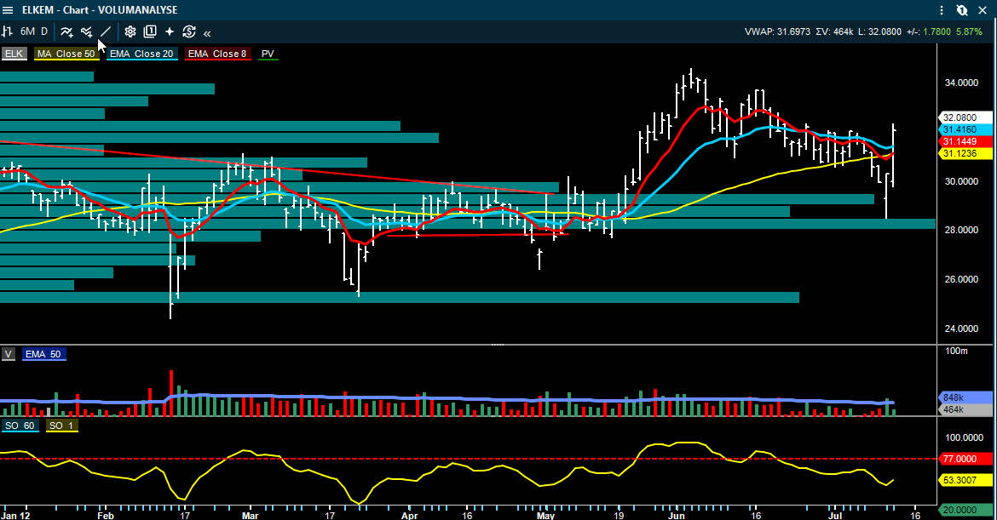997x520 pixels.
Task: Click the 24.0000 price axis label
Action: coord(961,329)
